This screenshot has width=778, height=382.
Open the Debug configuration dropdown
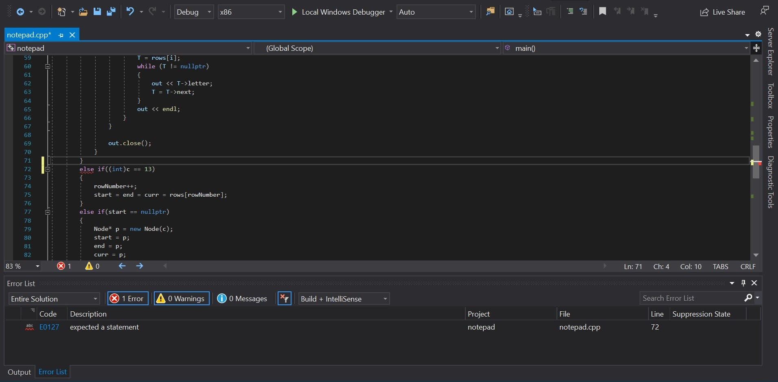pos(194,12)
